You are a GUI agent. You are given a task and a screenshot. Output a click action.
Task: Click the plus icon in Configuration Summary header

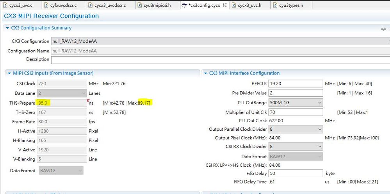(383, 29)
